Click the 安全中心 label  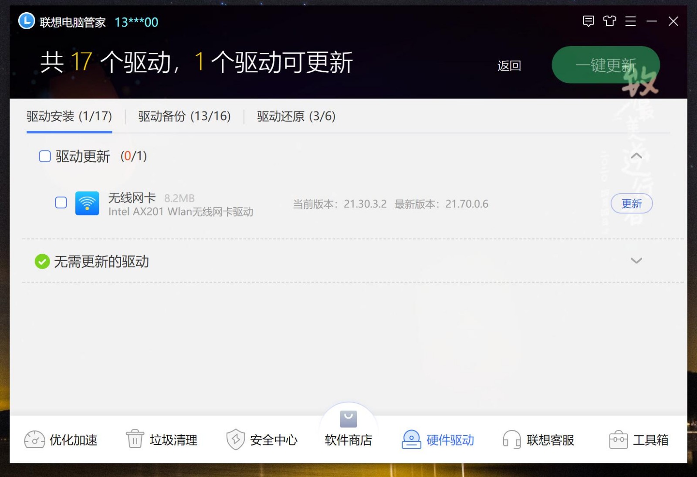pos(274,440)
